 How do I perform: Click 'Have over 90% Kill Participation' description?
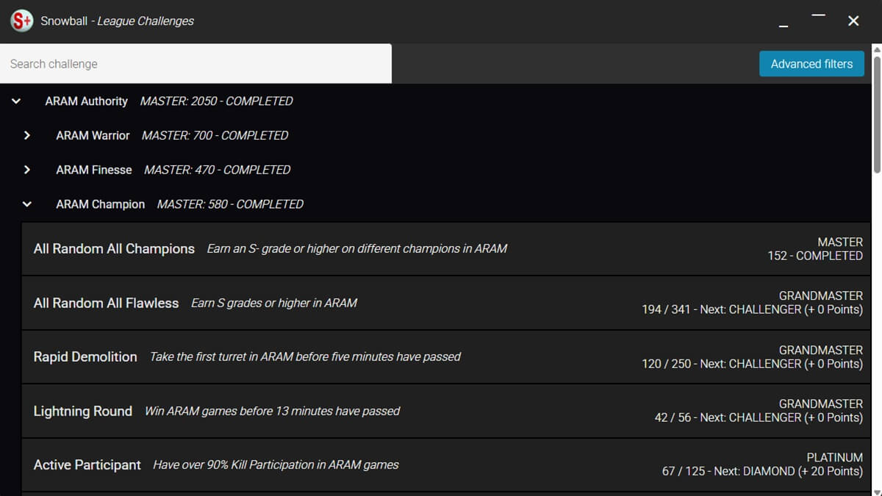[276, 464]
